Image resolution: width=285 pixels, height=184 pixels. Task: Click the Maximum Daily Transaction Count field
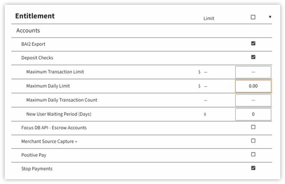253,100
